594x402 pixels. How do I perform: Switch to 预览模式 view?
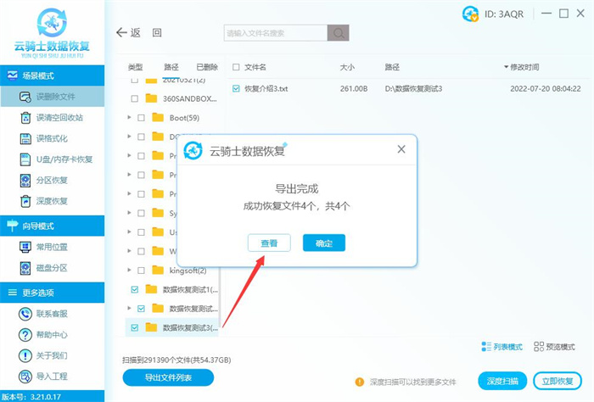pyautogui.click(x=554, y=347)
